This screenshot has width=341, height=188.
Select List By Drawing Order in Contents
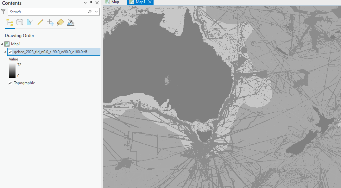9,22
